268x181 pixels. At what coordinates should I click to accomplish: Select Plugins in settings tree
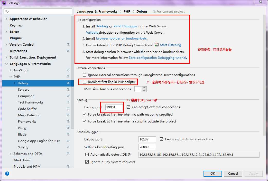click(x=16, y=38)
